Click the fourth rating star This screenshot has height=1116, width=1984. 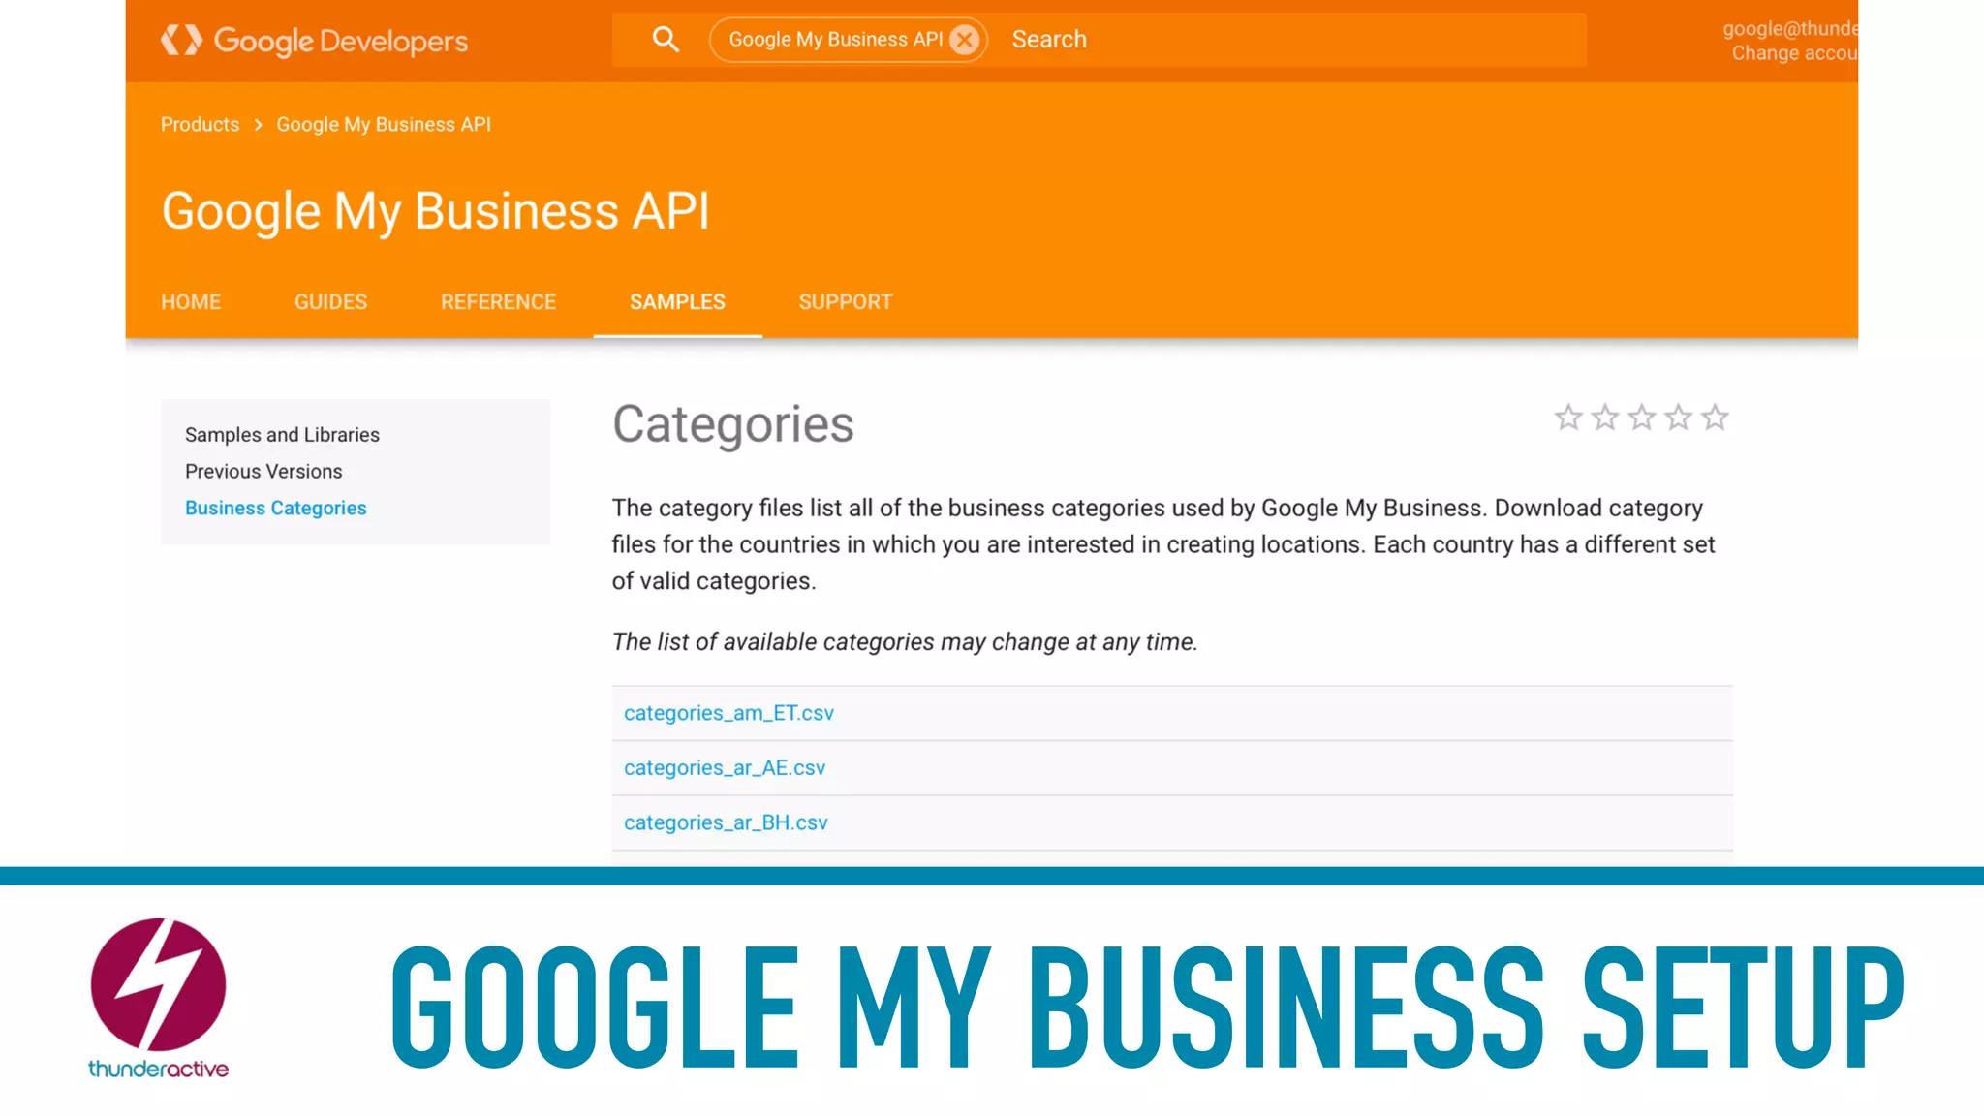coord(1678,418)
